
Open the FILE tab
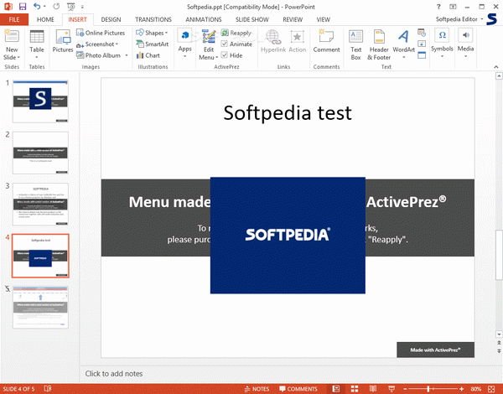click(14, 19)
